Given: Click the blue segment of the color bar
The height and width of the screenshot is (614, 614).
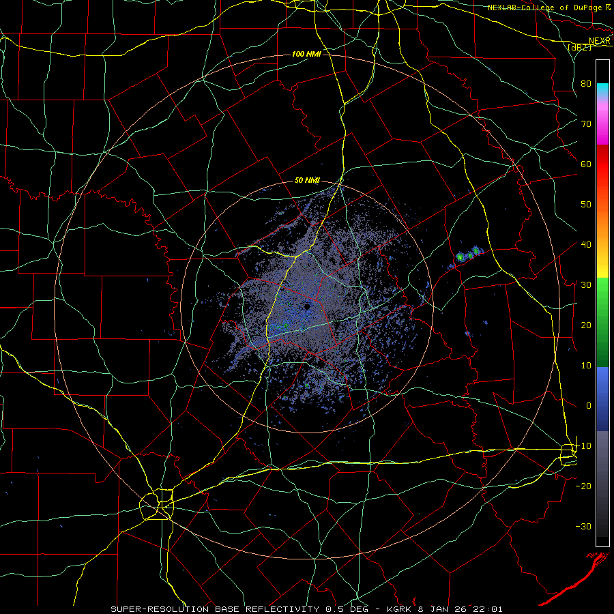Looking at the screenshot, I should pyautogui.click(x=602, y=398).
